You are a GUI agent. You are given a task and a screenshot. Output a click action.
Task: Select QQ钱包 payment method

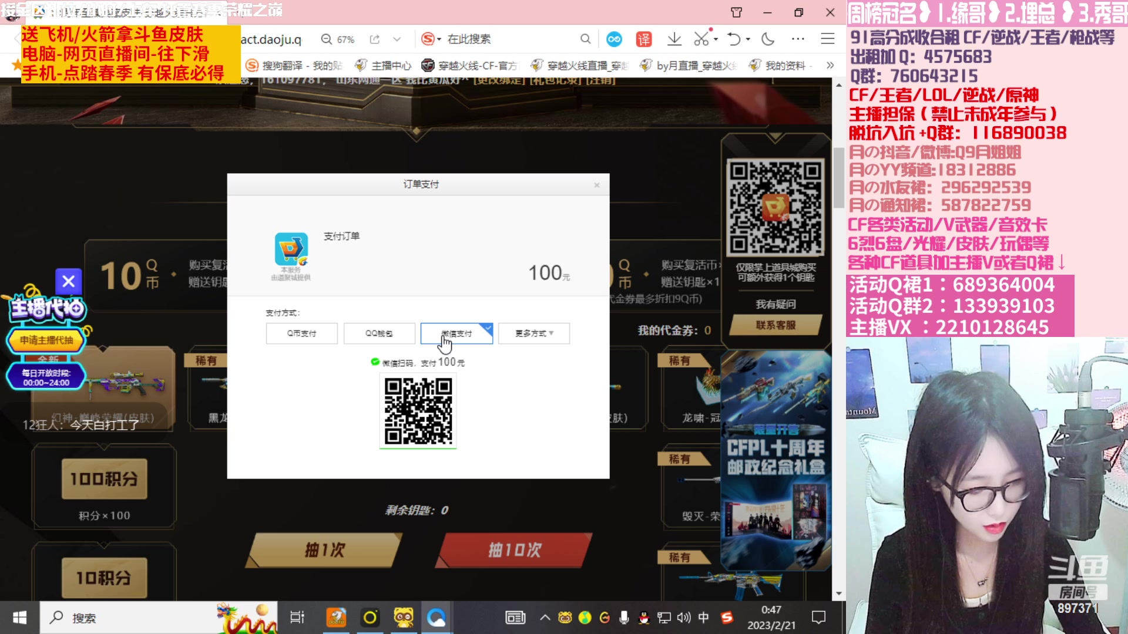coord(379,333)
